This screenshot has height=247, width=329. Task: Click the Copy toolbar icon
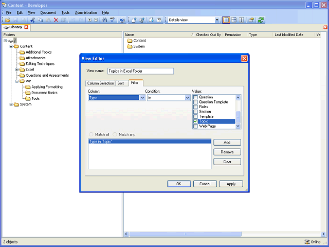(40, 20)
